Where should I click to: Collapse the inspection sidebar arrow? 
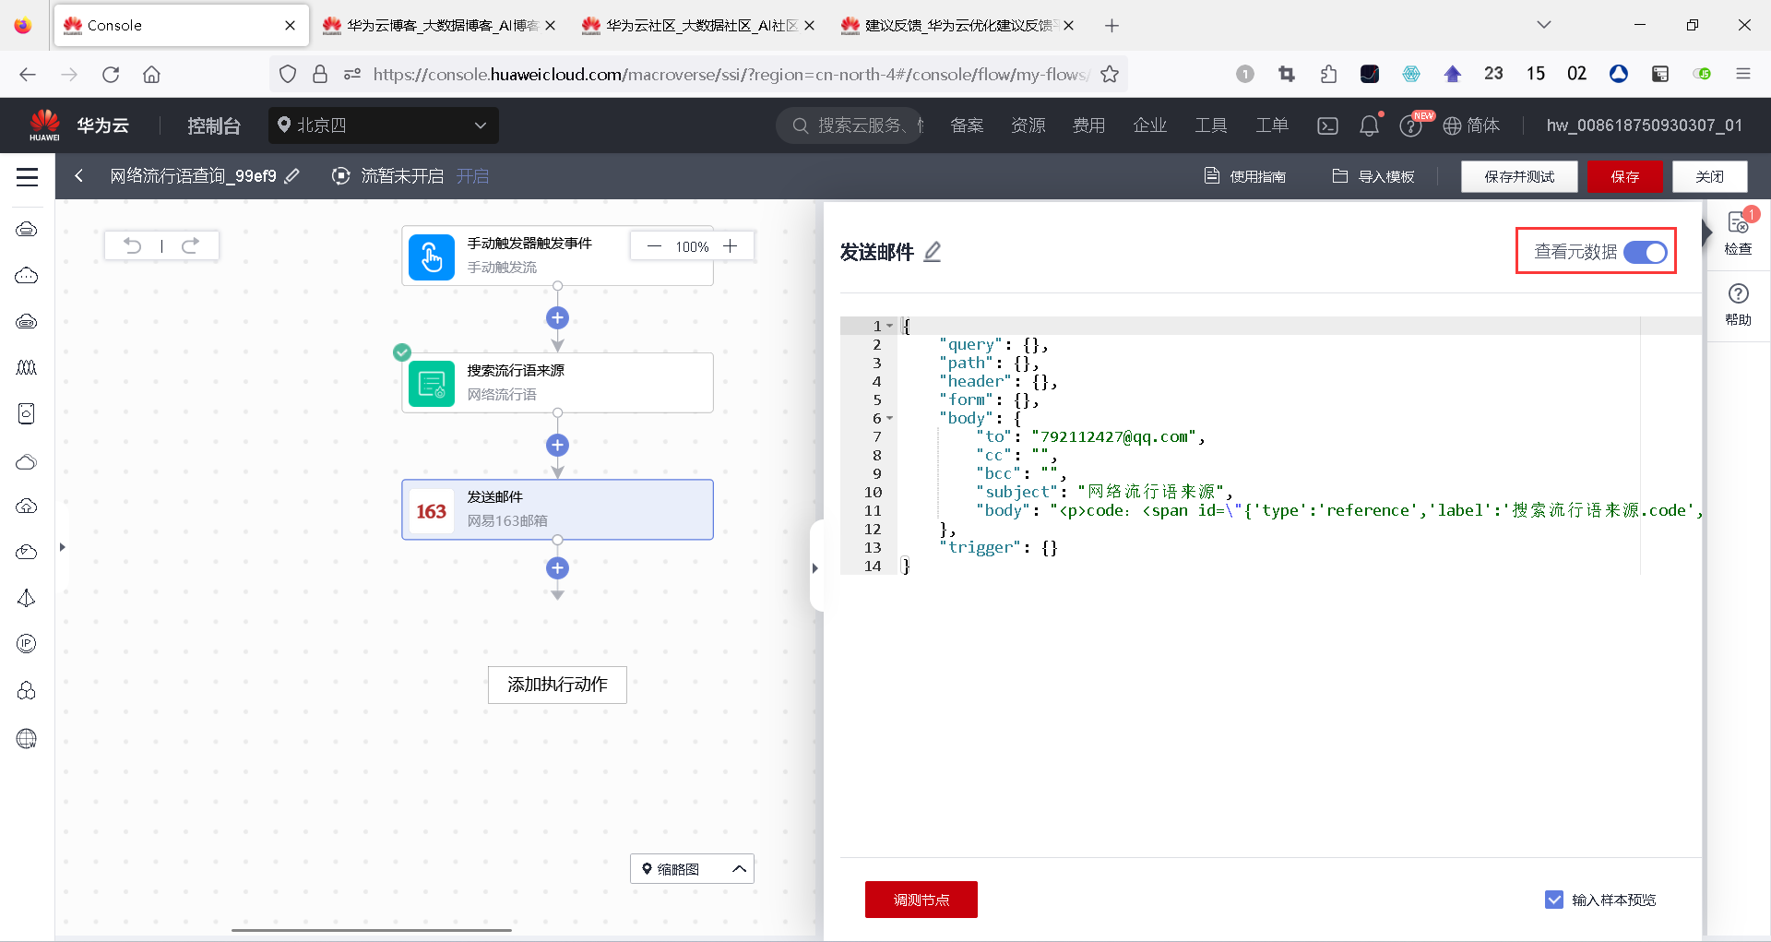pos(1707,231)
